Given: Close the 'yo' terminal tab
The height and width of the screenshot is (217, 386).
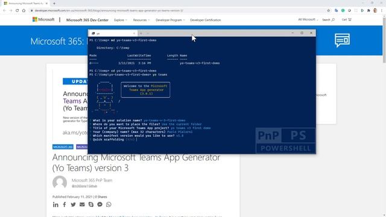Looking at the screenshot, I should (x=134, y=33).
